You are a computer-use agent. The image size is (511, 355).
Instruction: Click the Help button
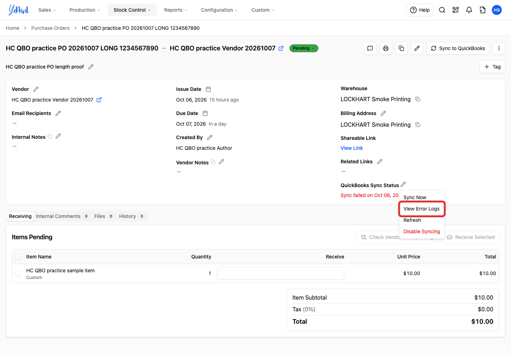420,10
